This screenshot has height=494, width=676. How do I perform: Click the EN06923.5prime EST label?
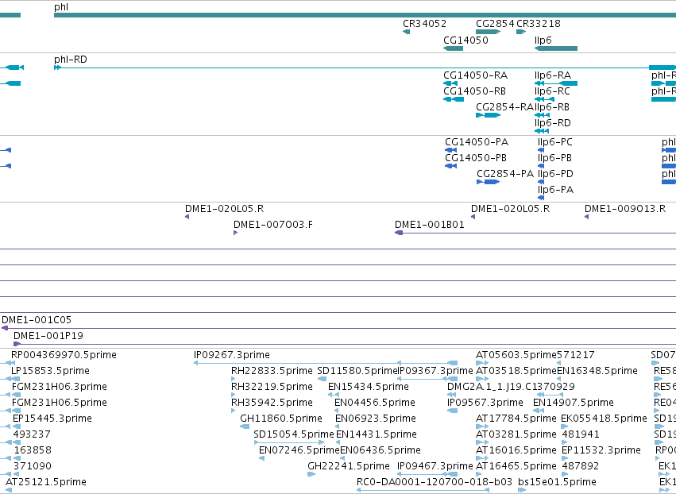click(x=376, y=419)
